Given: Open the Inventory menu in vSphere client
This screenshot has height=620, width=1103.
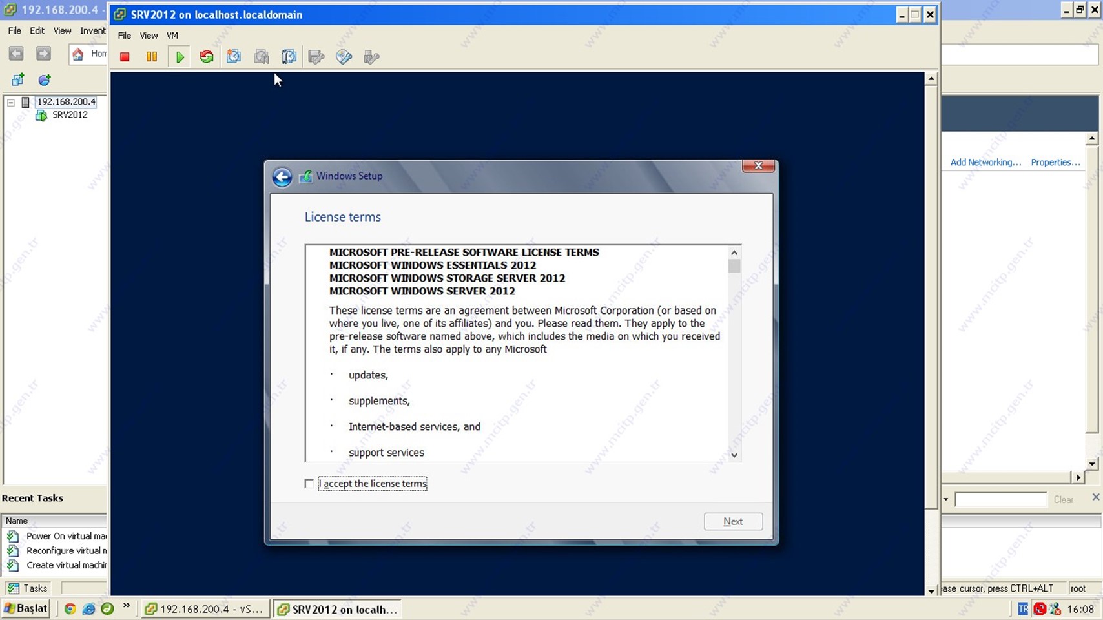Looking at the screenshot, I should [x=92, y=30].
